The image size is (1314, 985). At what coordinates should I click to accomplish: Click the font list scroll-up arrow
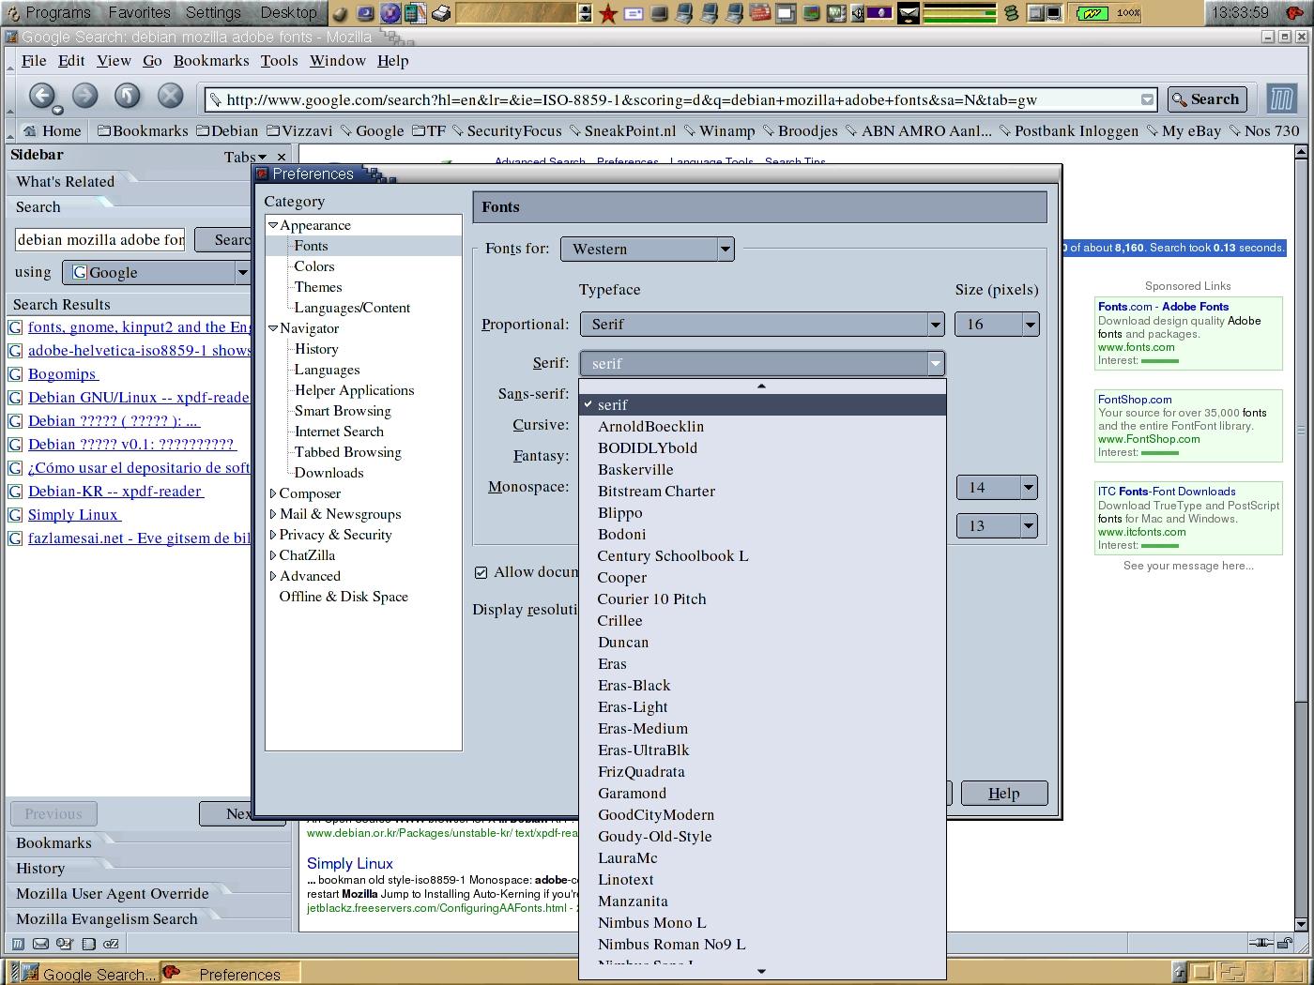[761, 386]
